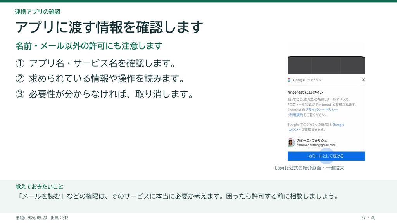Click the 連携アプリの確認 section label
This screenshot has height=223, width=397.
(x=38, y=12)
